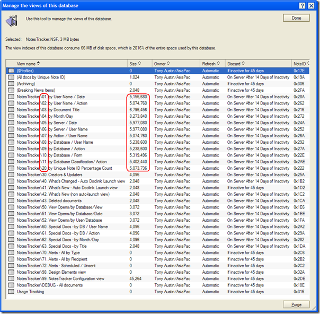Click NoteID cell 0x17E
The width and height of the screenshot is (320, 314).
[299, 71]
